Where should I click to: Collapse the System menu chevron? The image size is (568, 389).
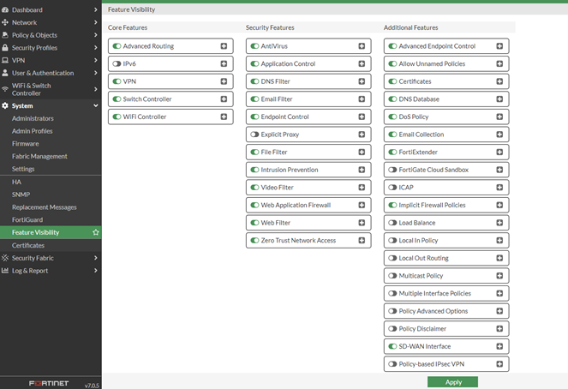(x=96, y=105)
